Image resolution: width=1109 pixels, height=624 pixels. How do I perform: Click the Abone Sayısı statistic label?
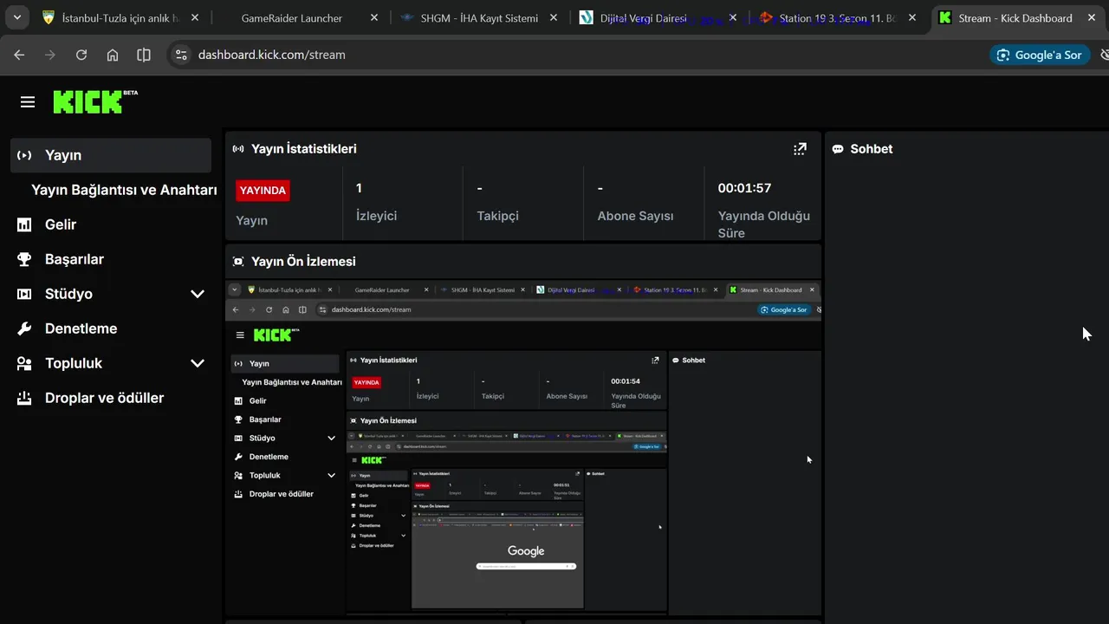[x=635, y=216]
